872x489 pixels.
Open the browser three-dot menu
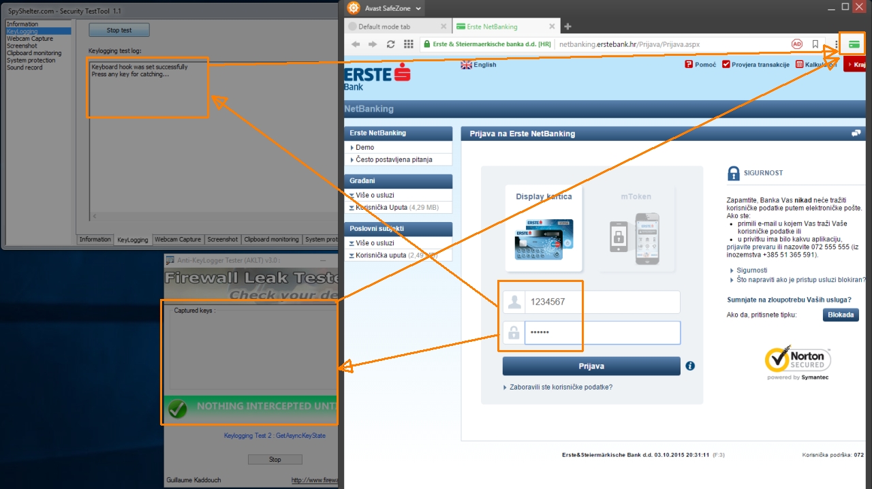click(837, 44)
